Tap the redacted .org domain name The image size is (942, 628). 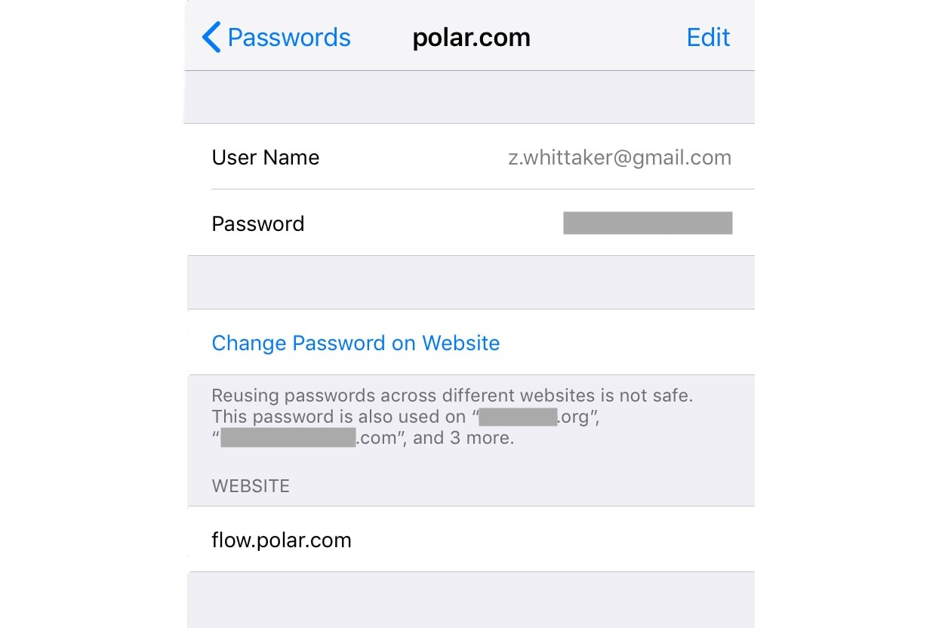[x=519, y=417]
